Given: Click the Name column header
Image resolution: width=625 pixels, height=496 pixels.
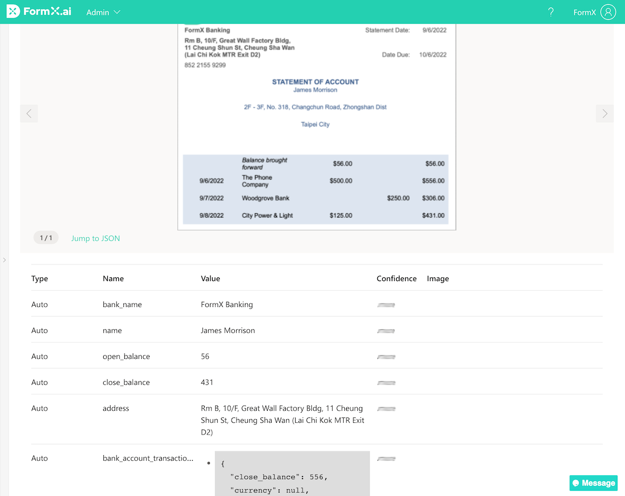Looking at the screenshot, I should point(113,278).
